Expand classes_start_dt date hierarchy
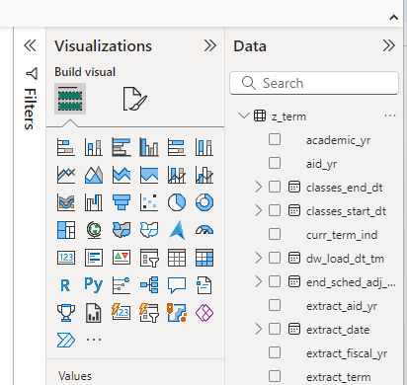The width and height of the screenshot is (407, 385). pyautogui.click(x=259, y=210)
